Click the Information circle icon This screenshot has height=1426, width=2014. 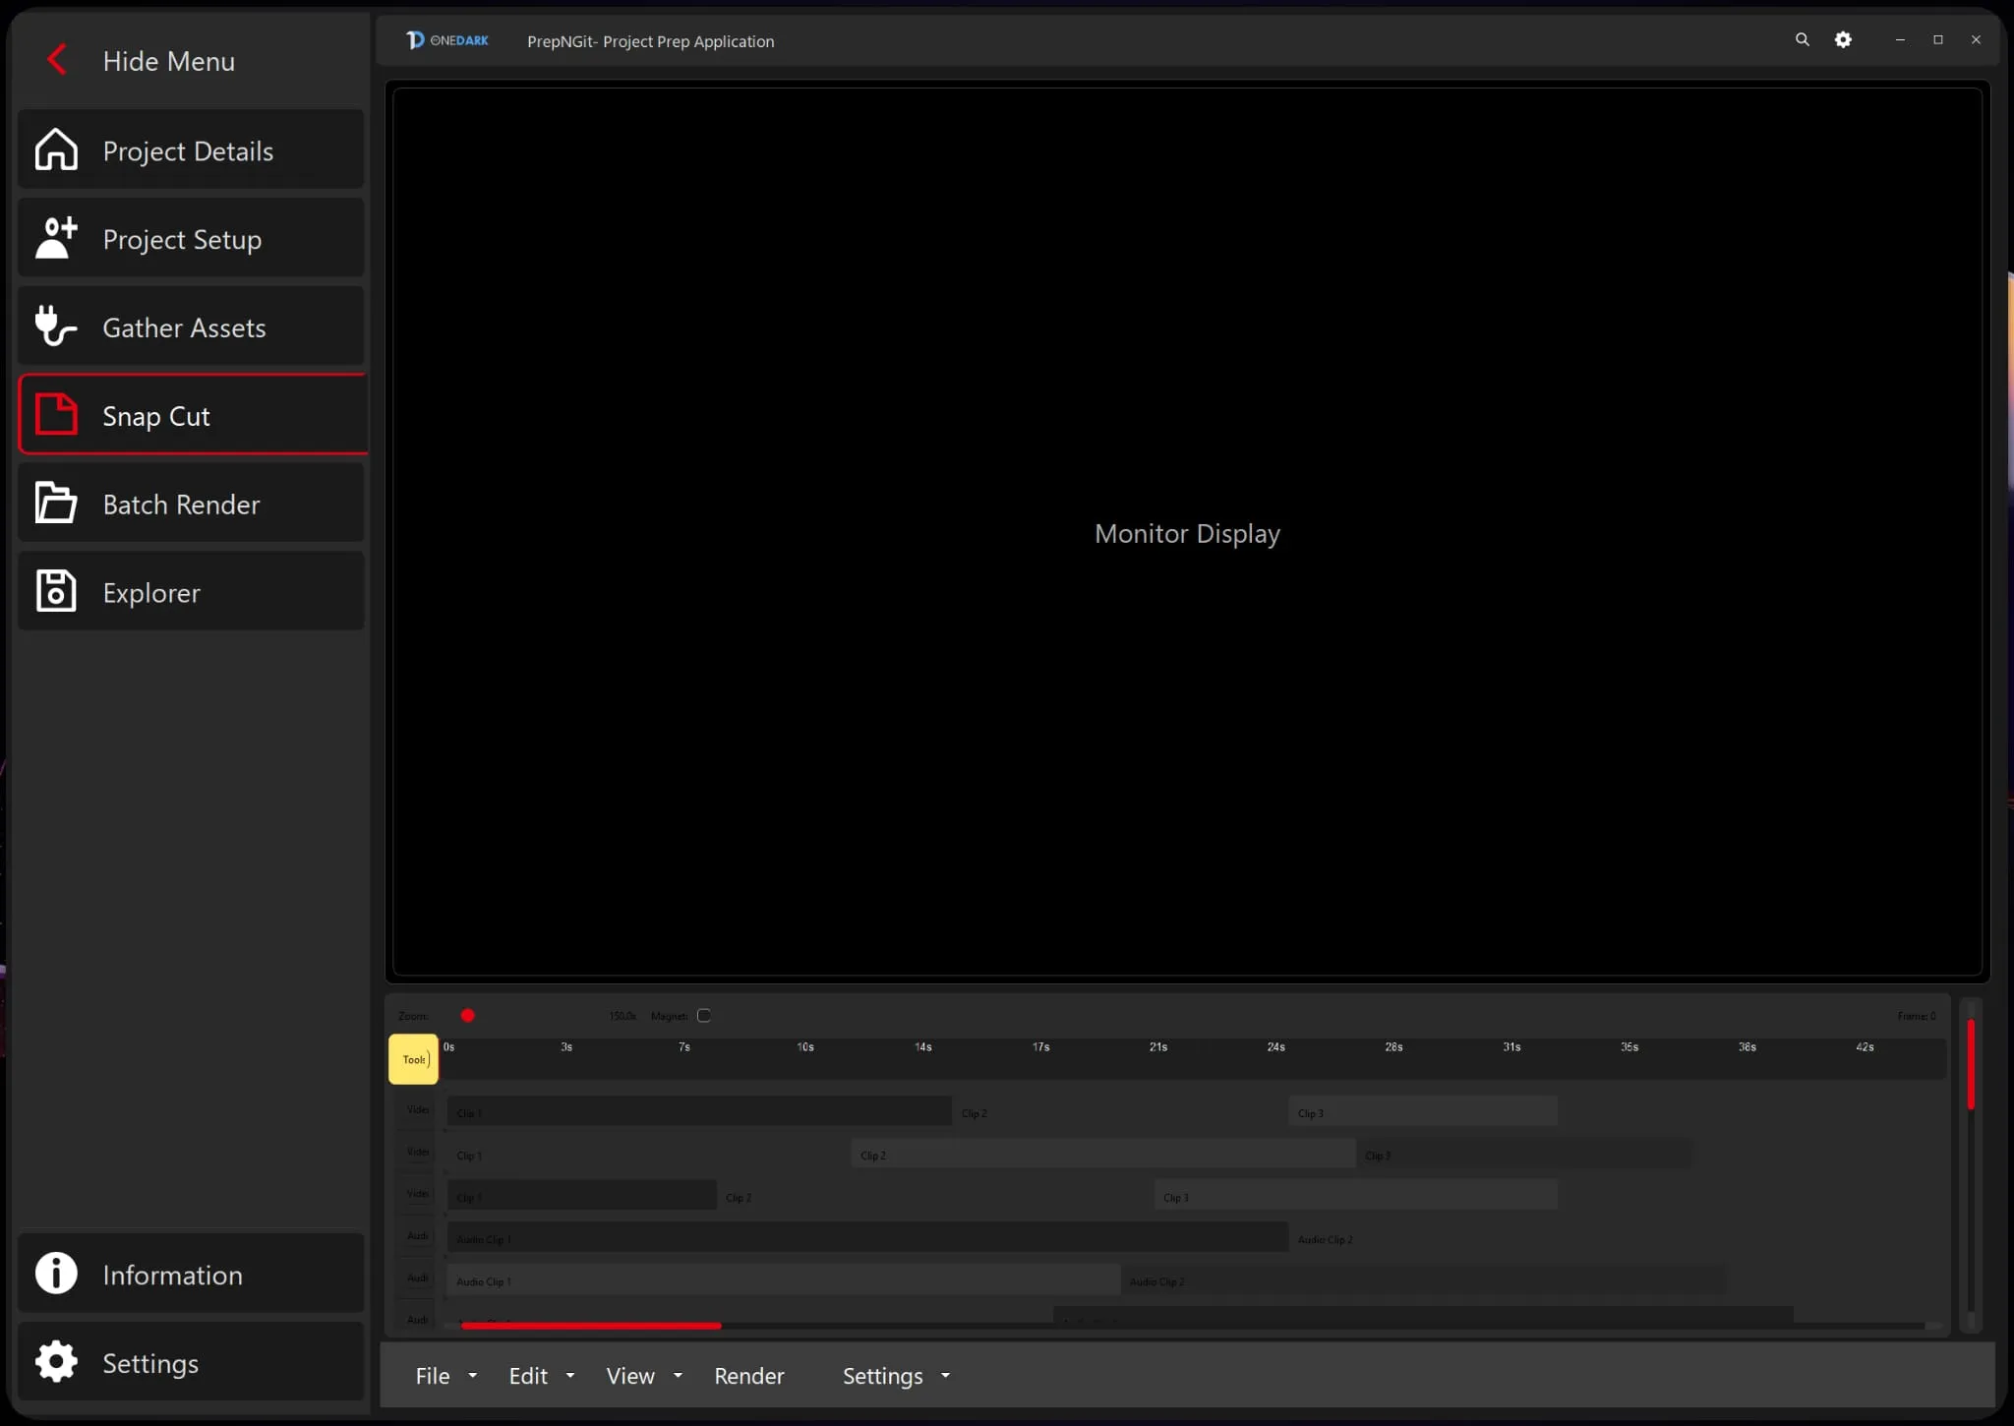pos(56,1274)
